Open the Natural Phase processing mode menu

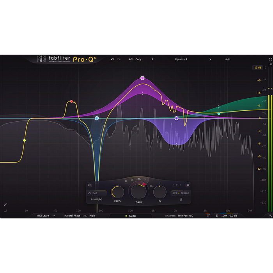pyautogui.click(x=72, y=216)
